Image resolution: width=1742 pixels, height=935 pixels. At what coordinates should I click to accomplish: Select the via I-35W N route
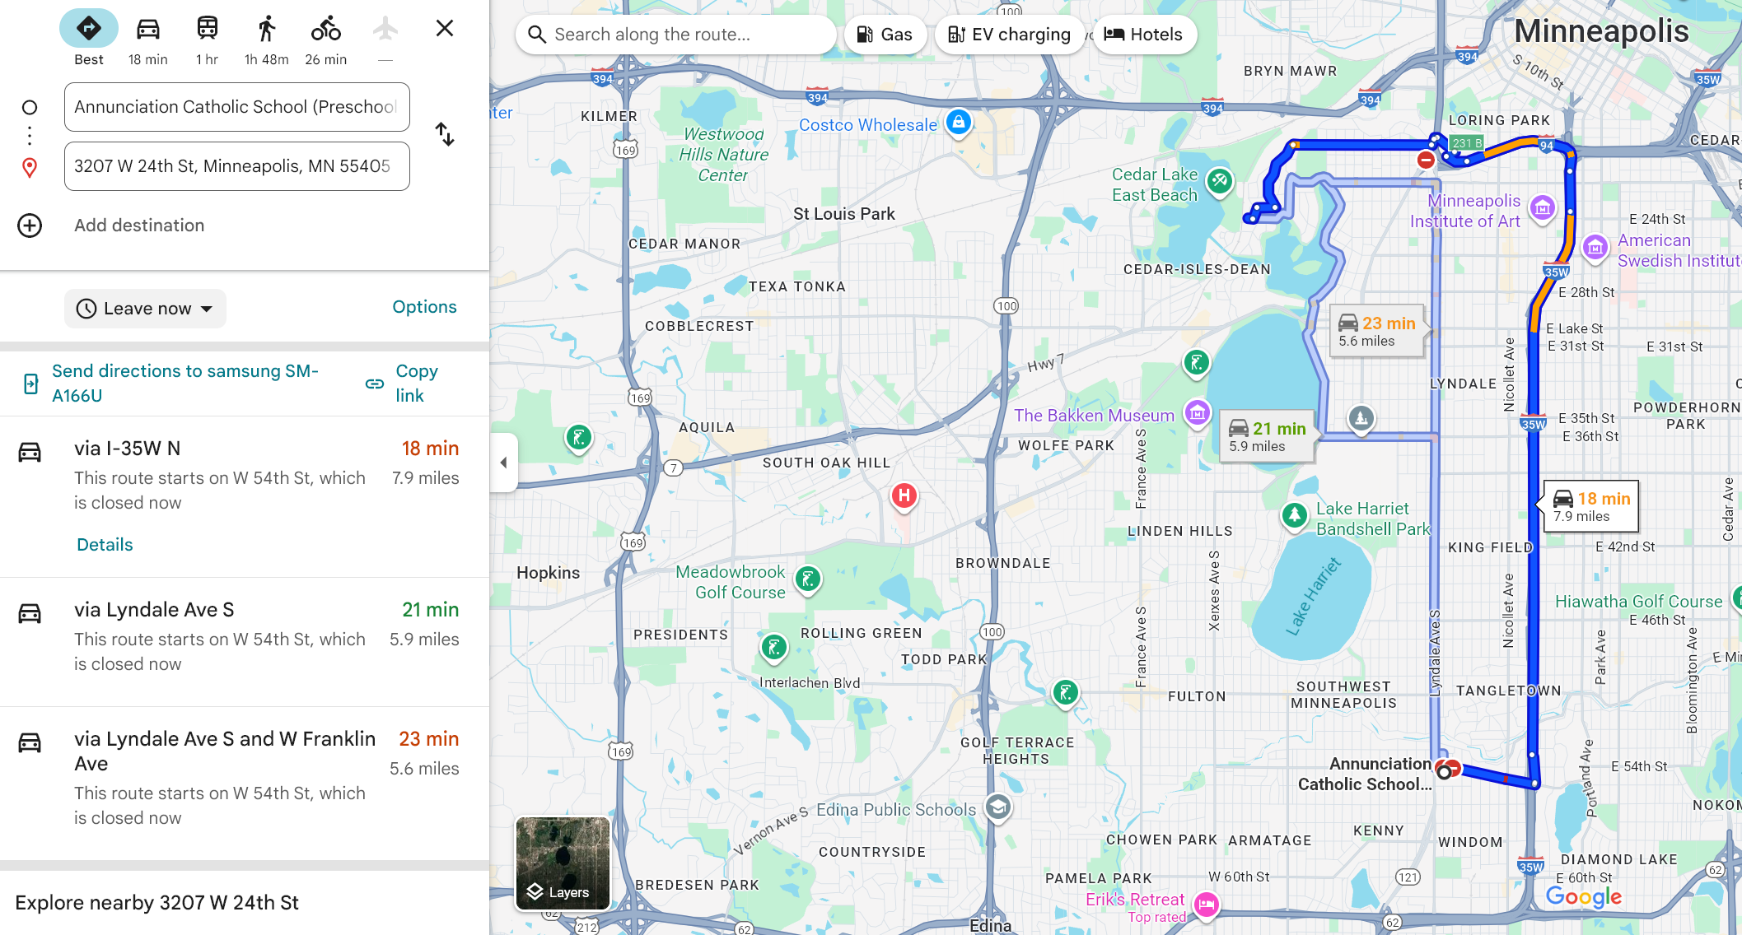(x=245, y=476)
